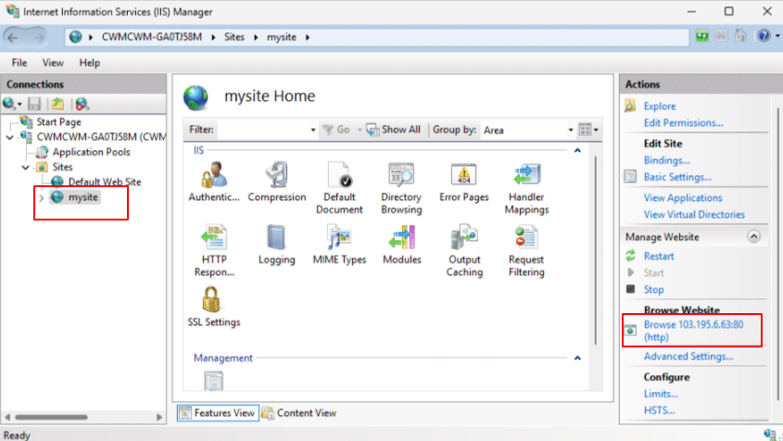Image resolution: width=783 pixels, height=441 pixels.
Task: Click View Virtual Directories link
Action: coord(694,215)
